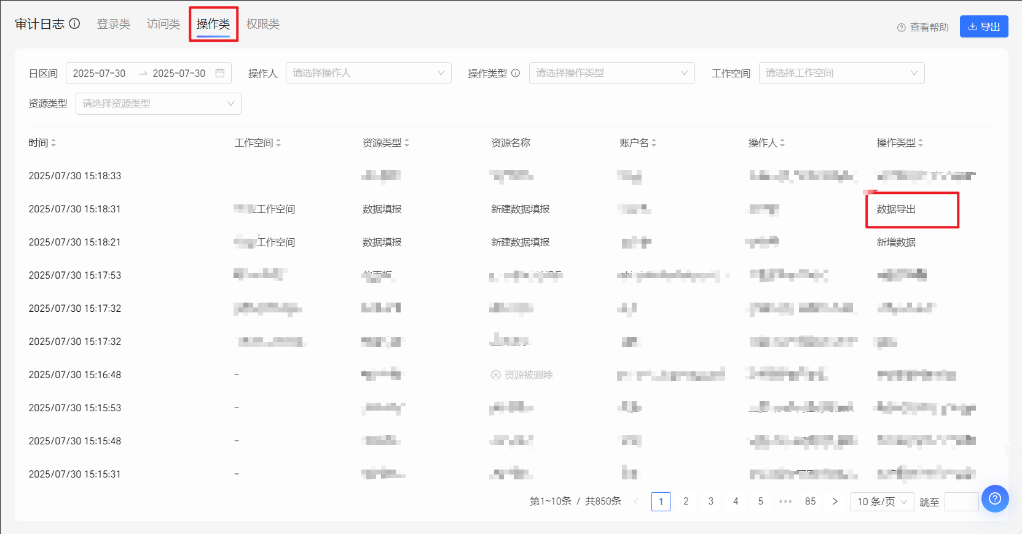
Task: Click the 跳至 page number input box
Action: (x=961, y=501)
